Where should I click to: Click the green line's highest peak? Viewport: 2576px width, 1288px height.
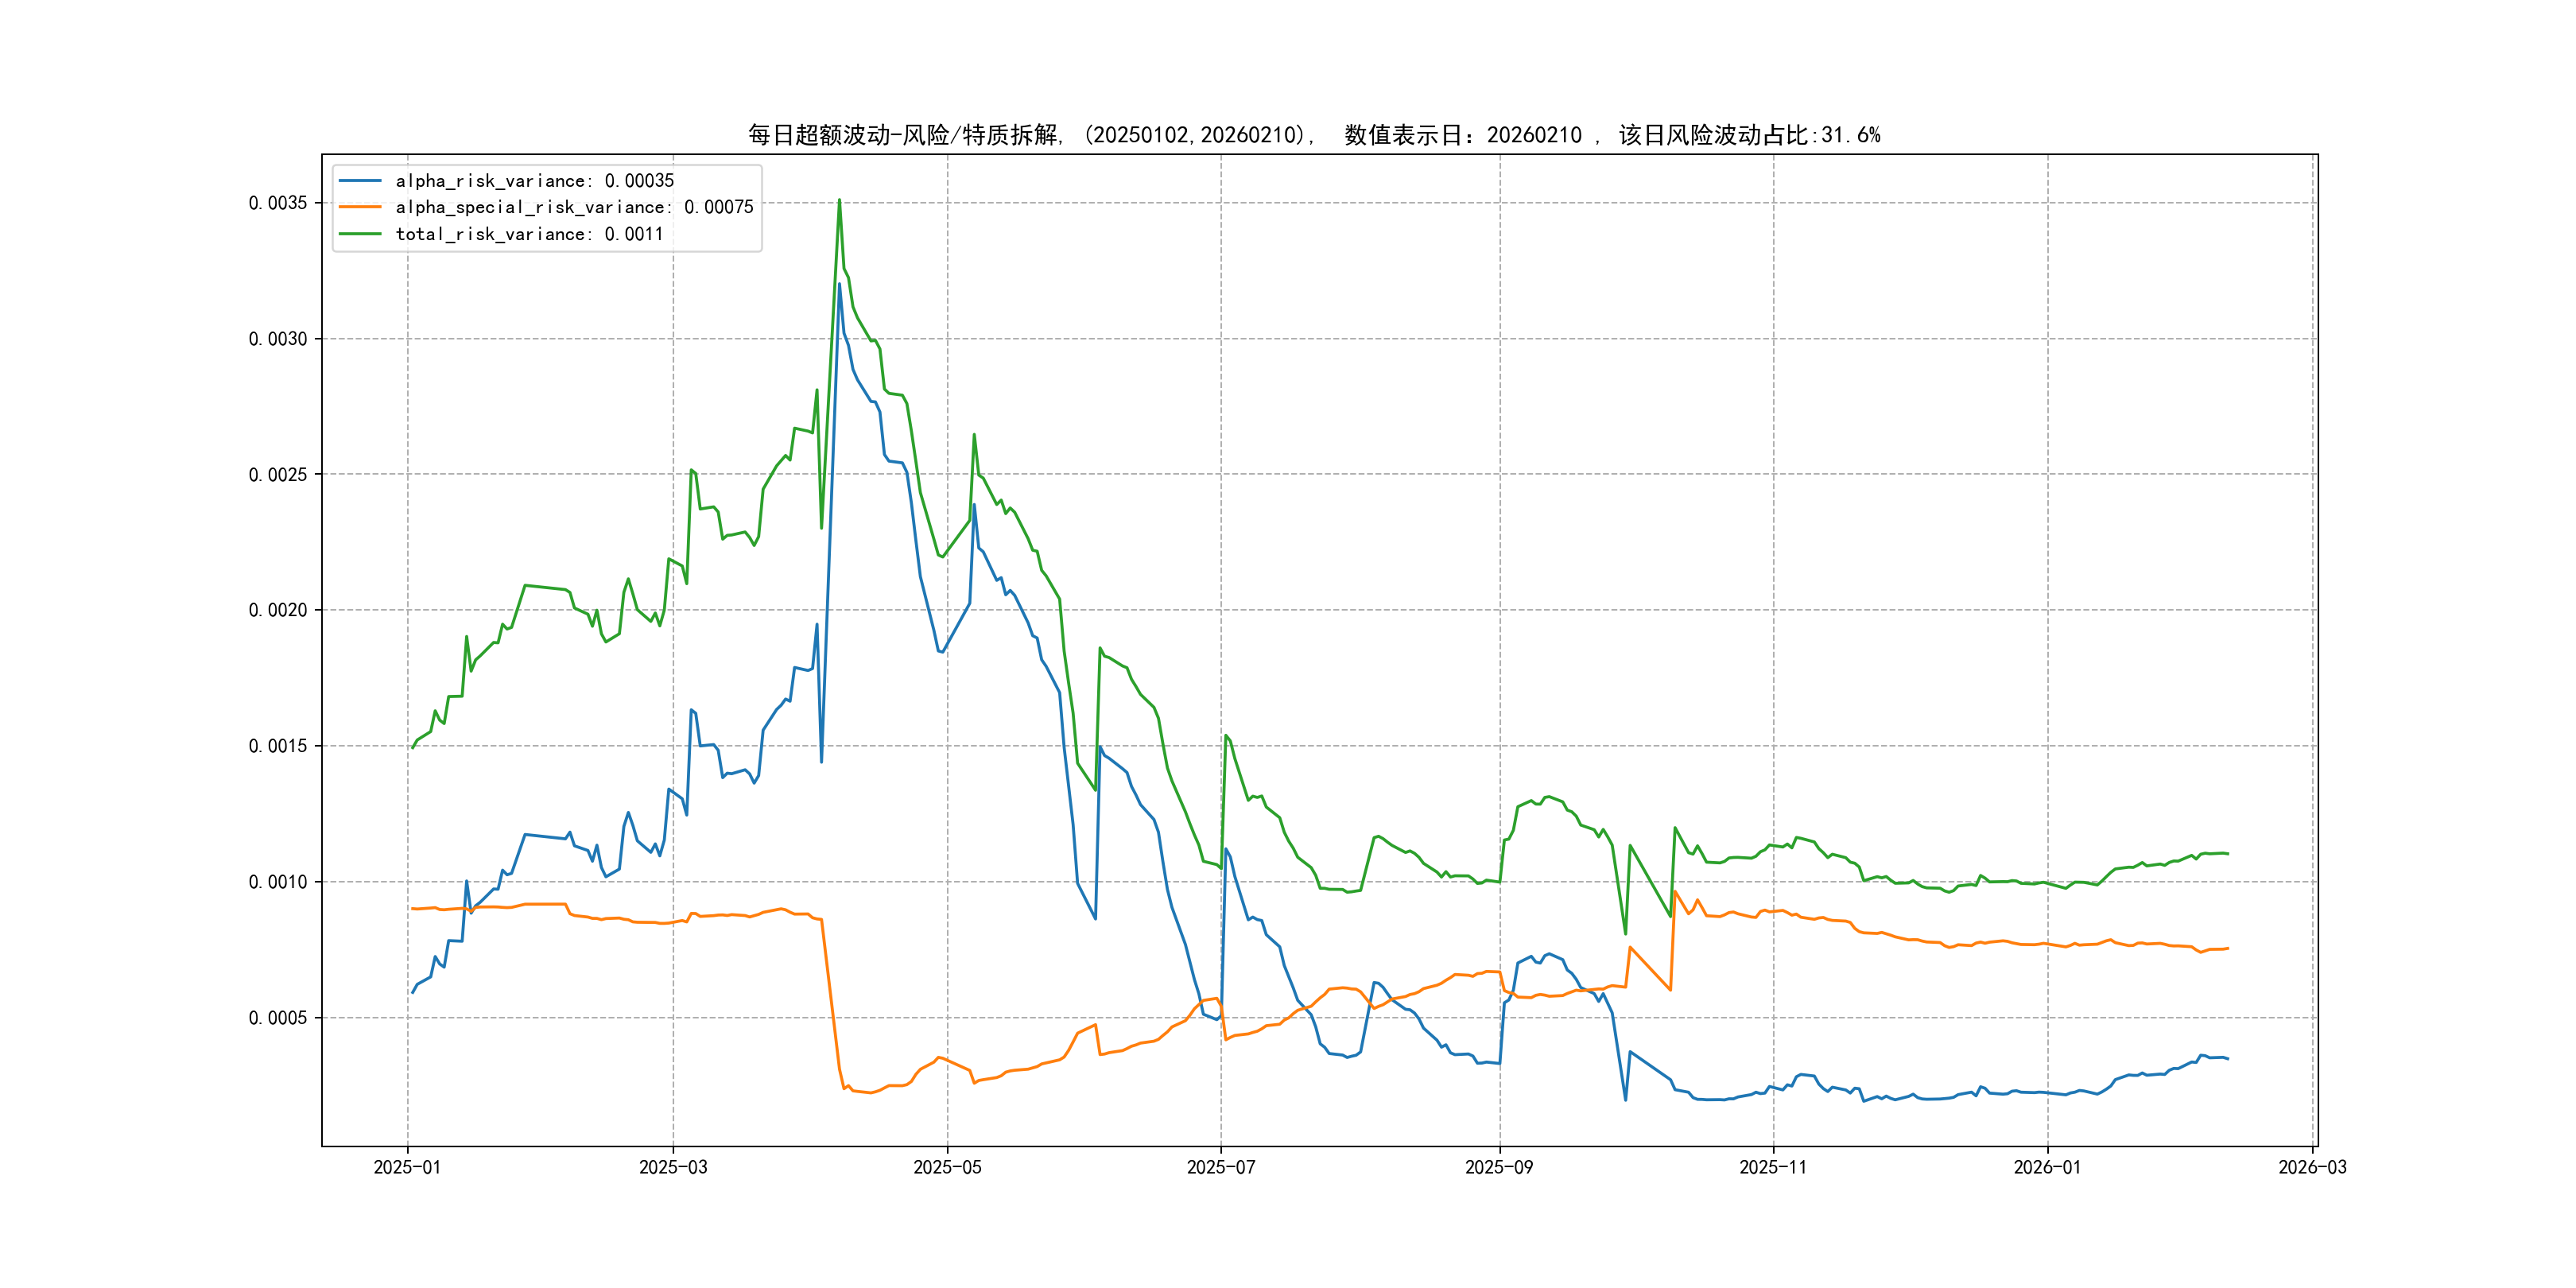839,200
